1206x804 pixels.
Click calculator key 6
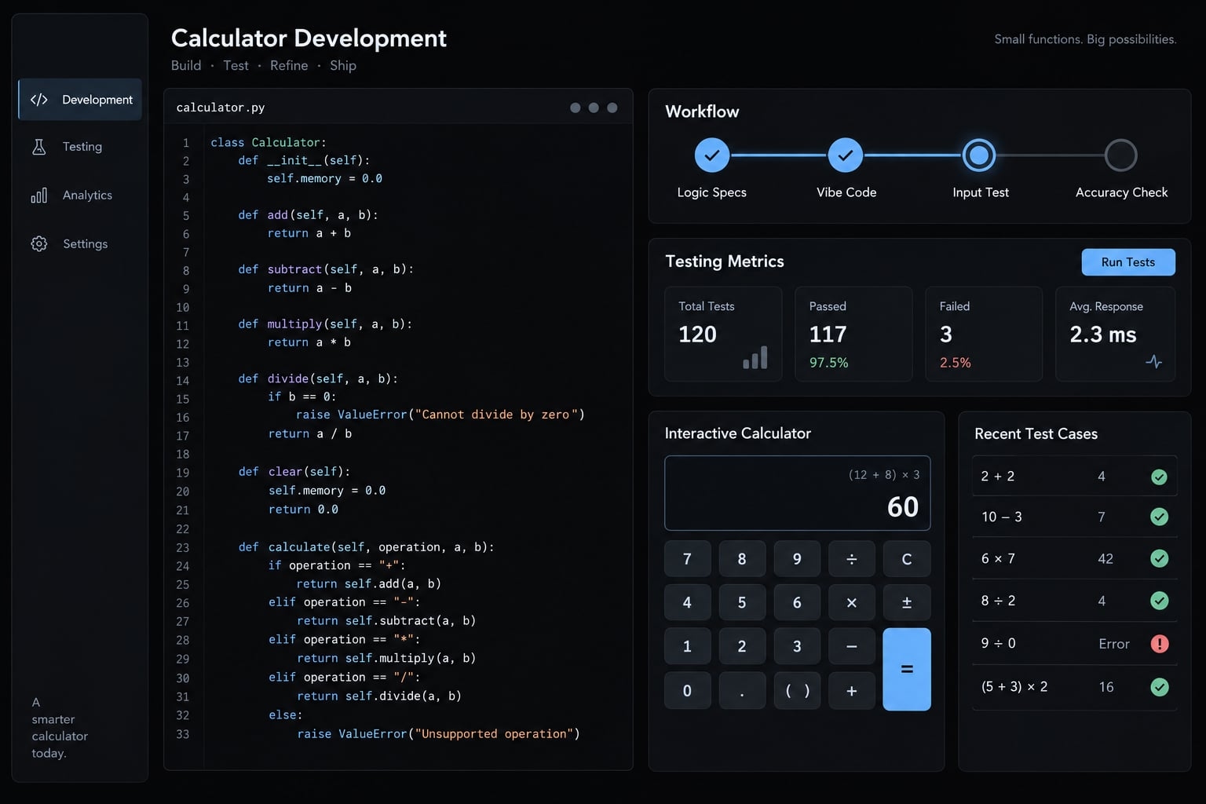tap(797, 603)
